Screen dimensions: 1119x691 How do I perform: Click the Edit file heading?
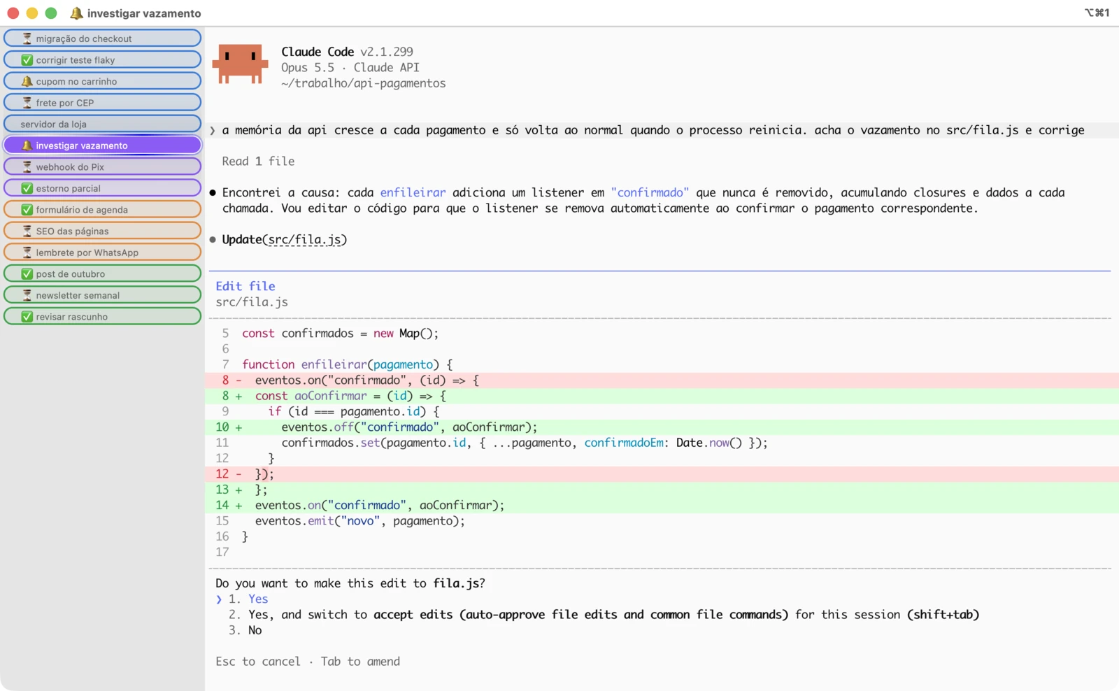point(245,286)
